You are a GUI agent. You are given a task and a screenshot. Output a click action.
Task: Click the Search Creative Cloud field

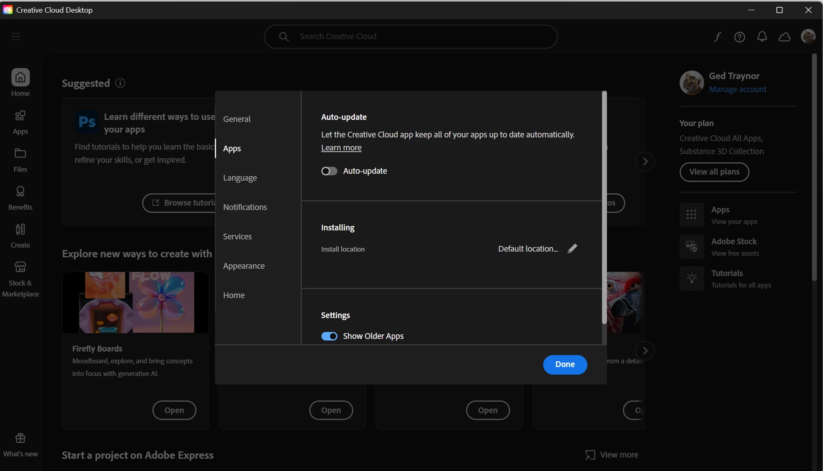point(410,37)
